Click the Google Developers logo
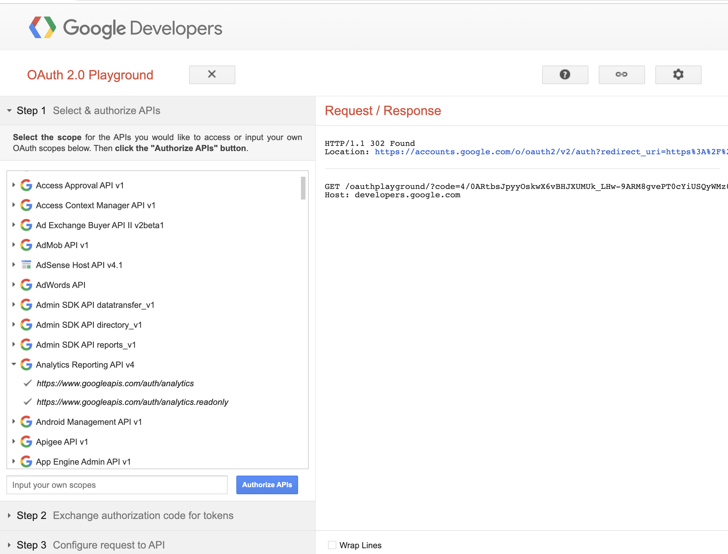Viewport: 728px width, 554px height. [125, 28]
